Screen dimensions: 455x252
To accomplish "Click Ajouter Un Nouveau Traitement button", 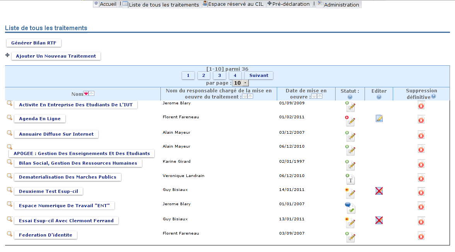I will tap(56, 56).
